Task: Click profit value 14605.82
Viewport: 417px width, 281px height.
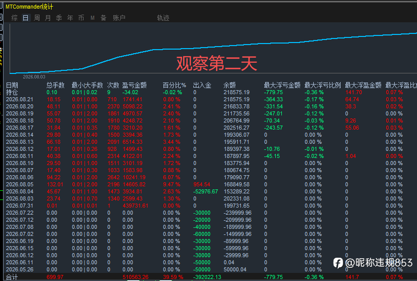Action: pyautogui.click(x=134, y=184)
